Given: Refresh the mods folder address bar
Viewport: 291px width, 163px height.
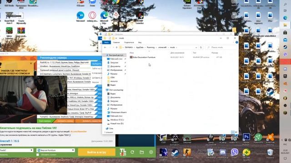Looking at the screenshot, I should pos(201,48).
